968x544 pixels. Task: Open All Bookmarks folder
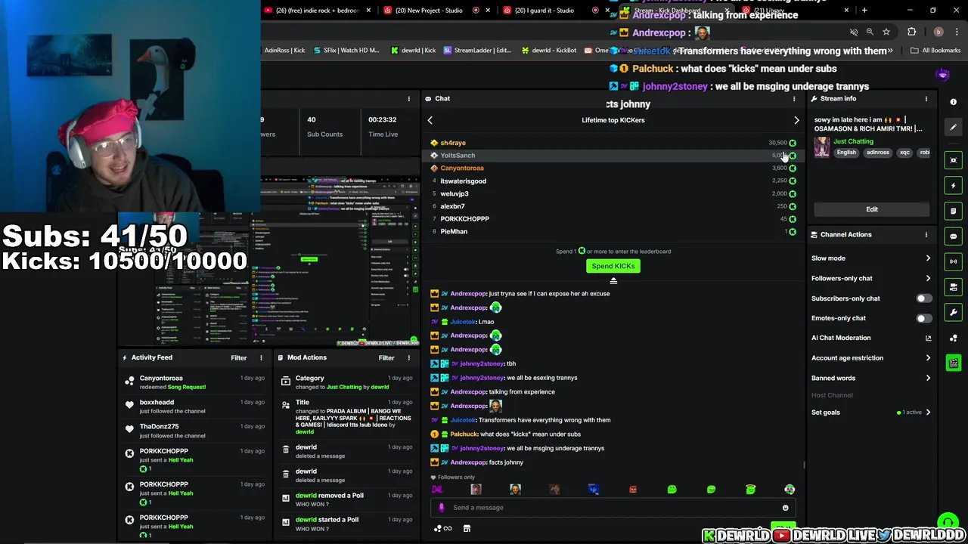[935, 51]
